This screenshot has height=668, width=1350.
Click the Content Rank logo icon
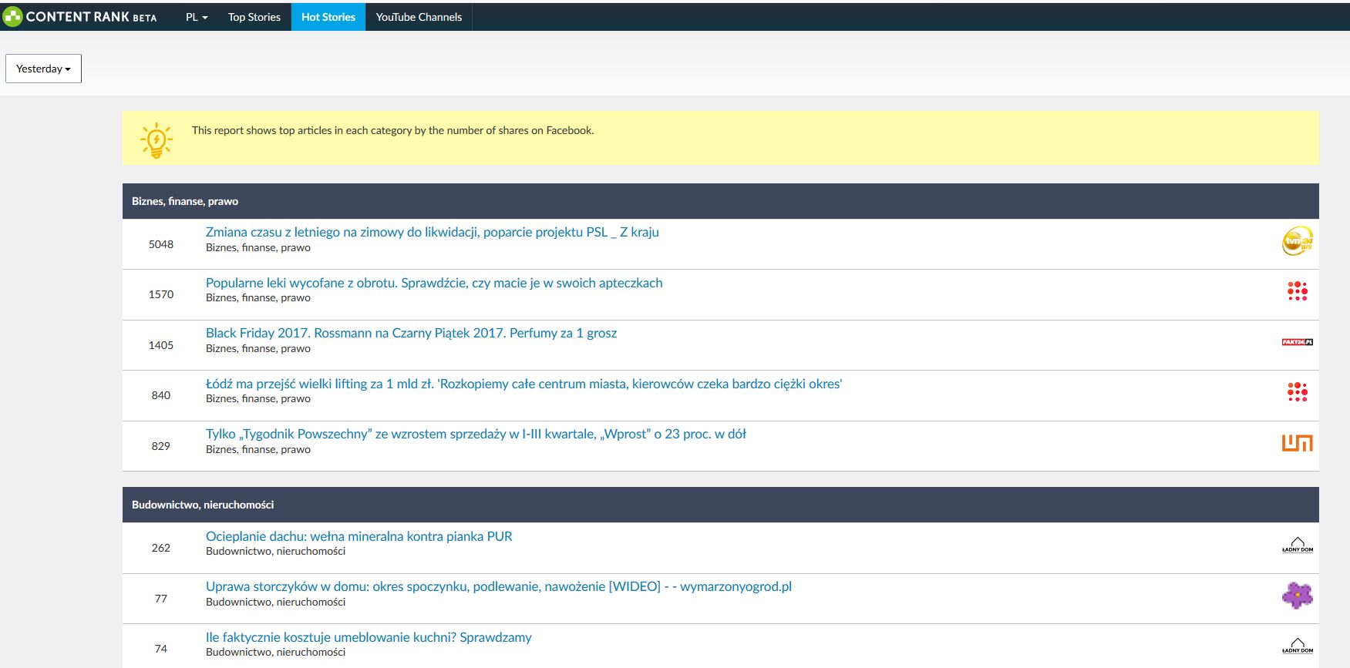(13, 17)
